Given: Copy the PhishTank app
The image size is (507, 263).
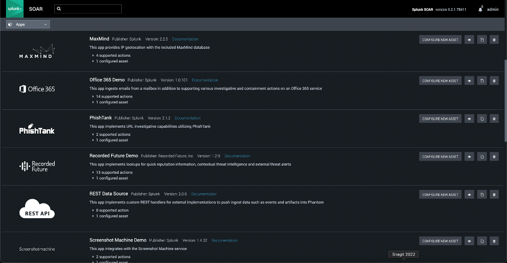Looking at the screenshot, I should 482,119.
